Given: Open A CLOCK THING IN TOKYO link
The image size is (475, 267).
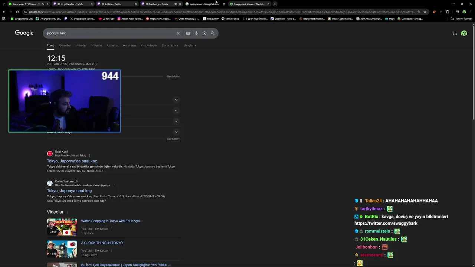Looking at the screenshot, I should (x=102, y=243).
